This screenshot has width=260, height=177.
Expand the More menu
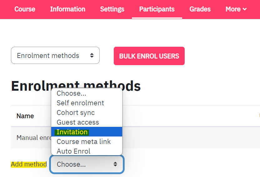pyautogui.click(x=236, y=9)
